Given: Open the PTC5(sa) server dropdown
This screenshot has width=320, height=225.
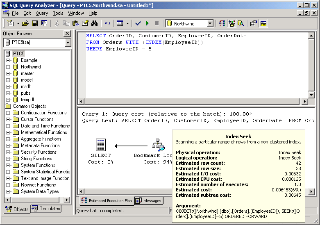Looking at the screenshot, I should click(68, 43).
